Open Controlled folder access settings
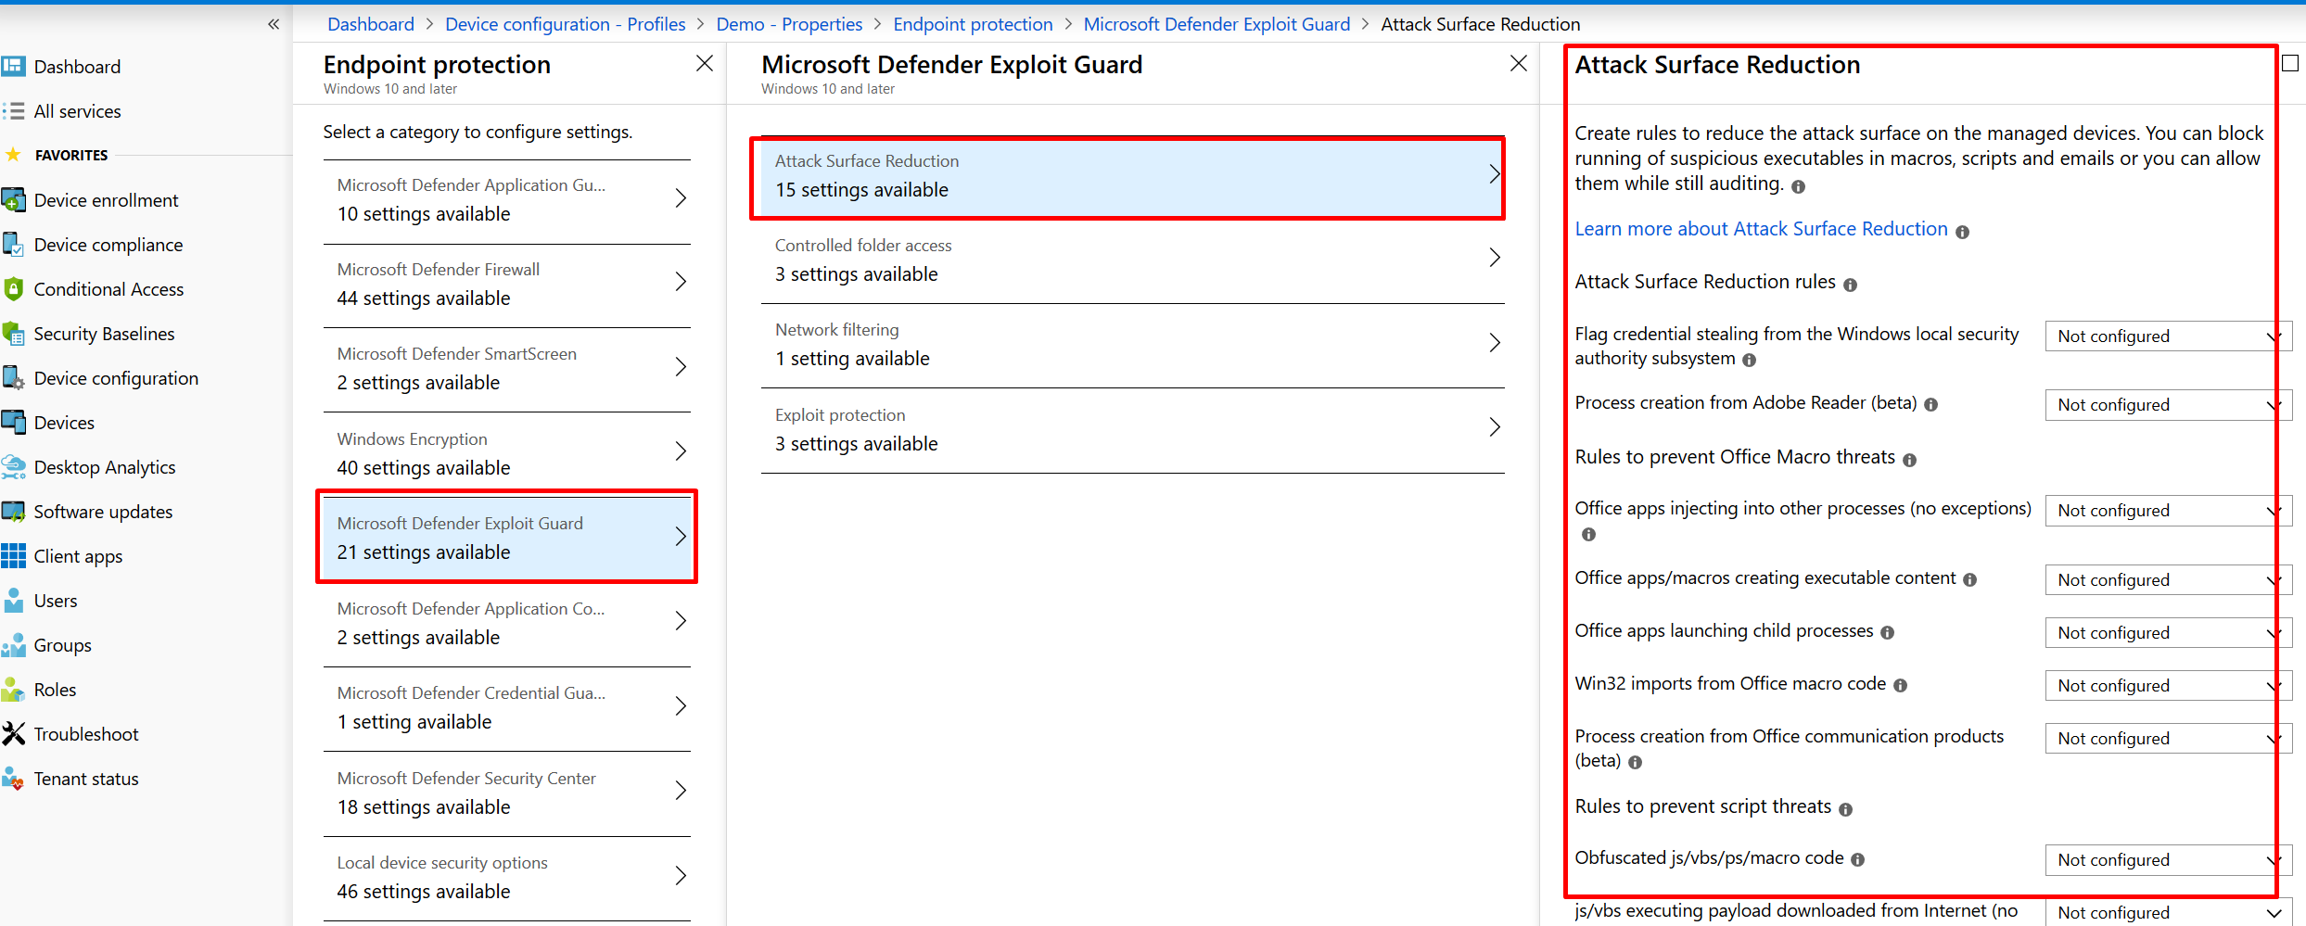Screen dimensions: 2306x926 click(1132, 260)
